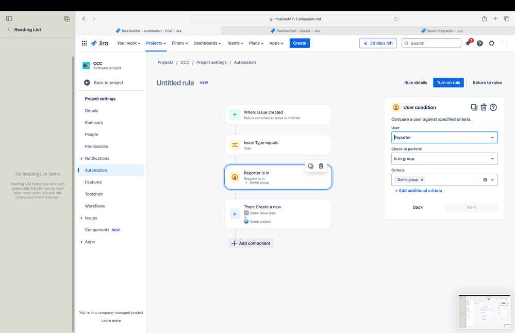The width and height of the screenshot is (515, 333).
Task: Open the Jira app switcher grid icon
Action: click(84, 43)
